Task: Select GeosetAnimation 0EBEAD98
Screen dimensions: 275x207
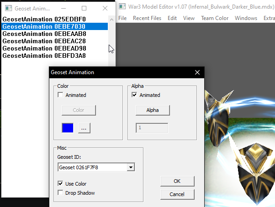Action: click(x=54, y=48)
